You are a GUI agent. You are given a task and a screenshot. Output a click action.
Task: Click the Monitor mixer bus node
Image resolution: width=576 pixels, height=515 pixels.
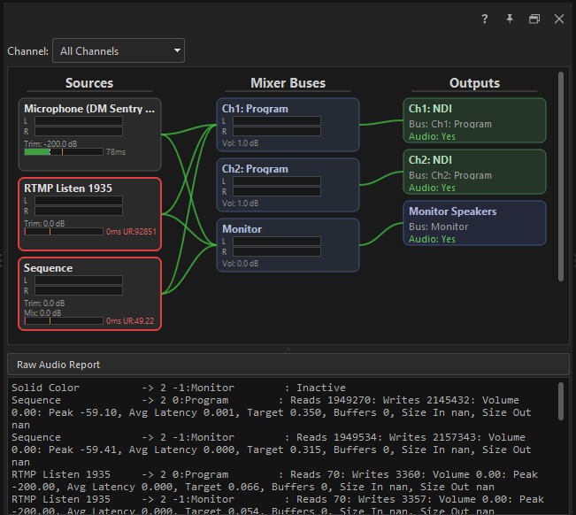(288, 245)
